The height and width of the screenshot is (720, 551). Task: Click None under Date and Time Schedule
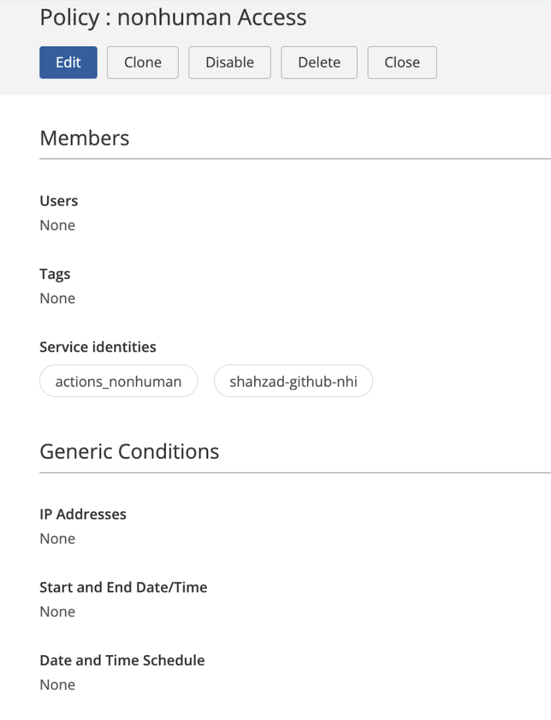point(57,685)
